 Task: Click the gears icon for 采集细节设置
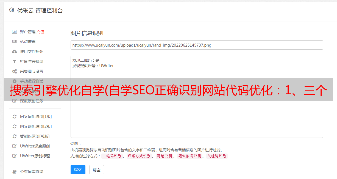pos(15,71)
